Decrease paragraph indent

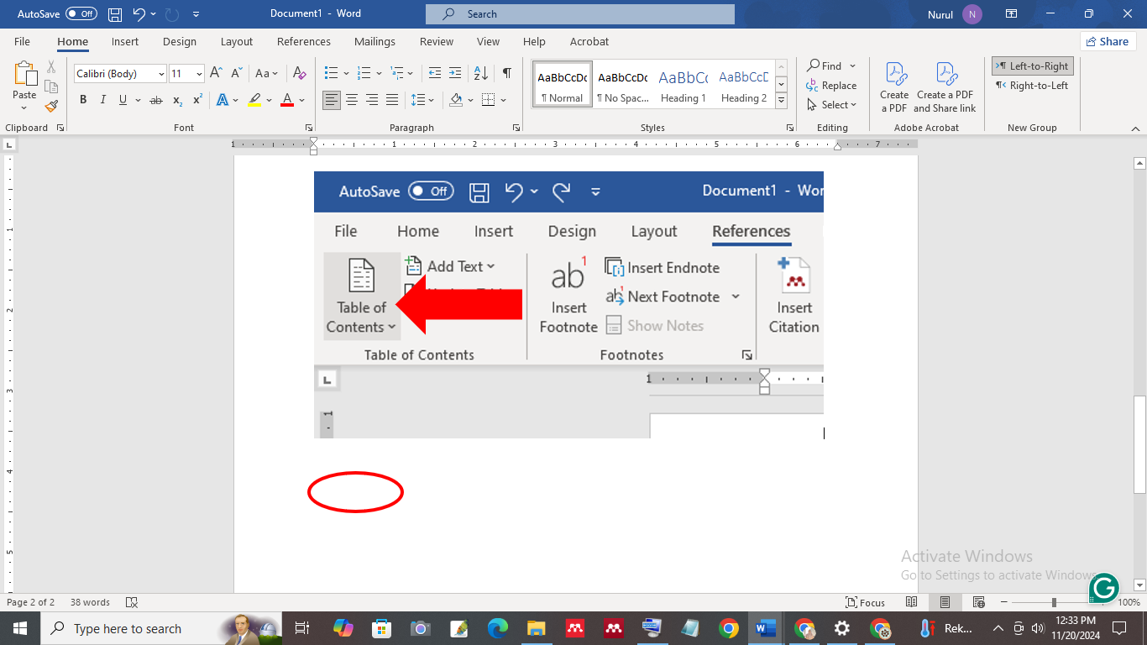coord(434,74)
